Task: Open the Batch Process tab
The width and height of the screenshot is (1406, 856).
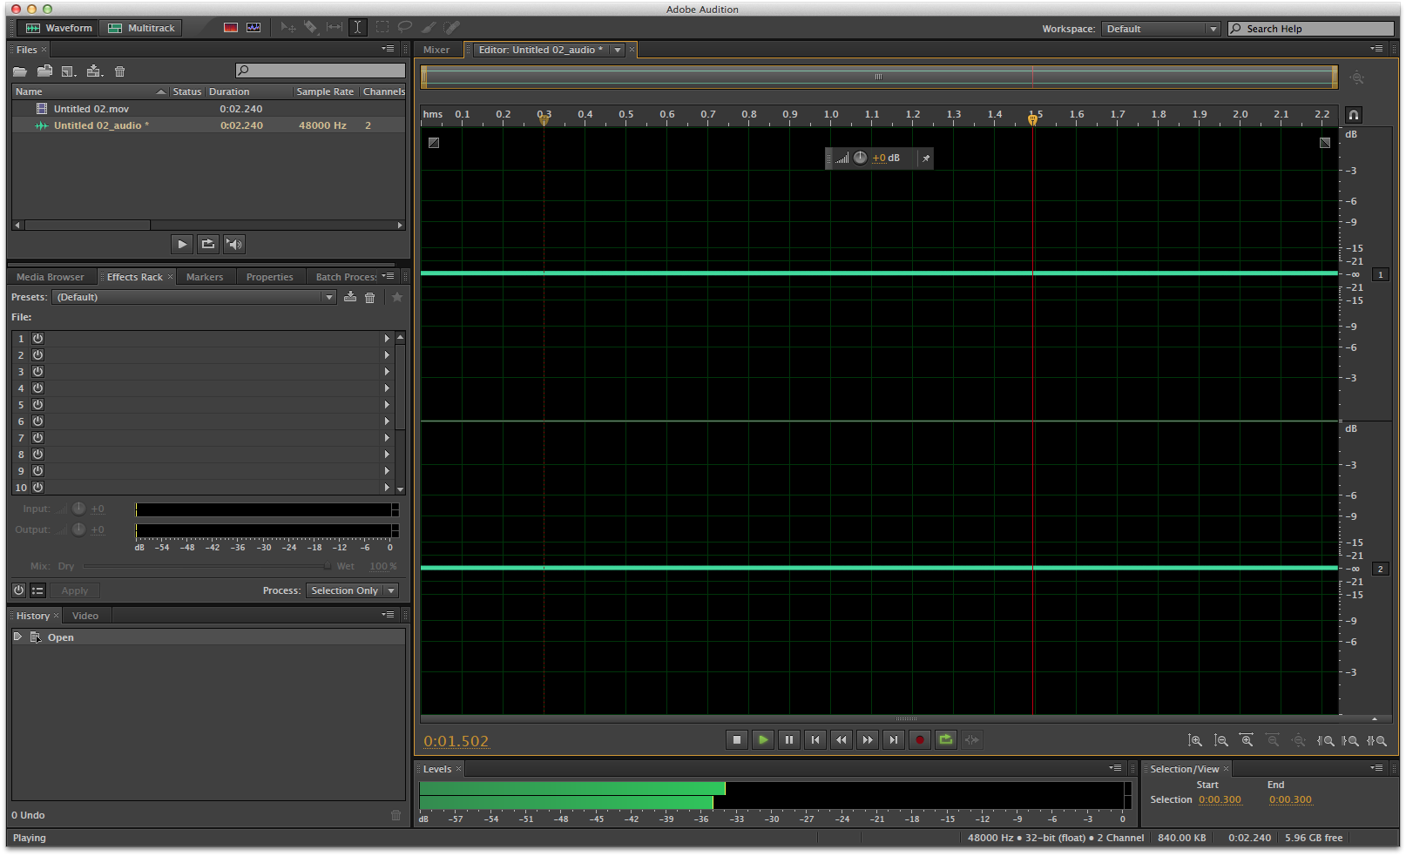Action: [x=346, y=277]
